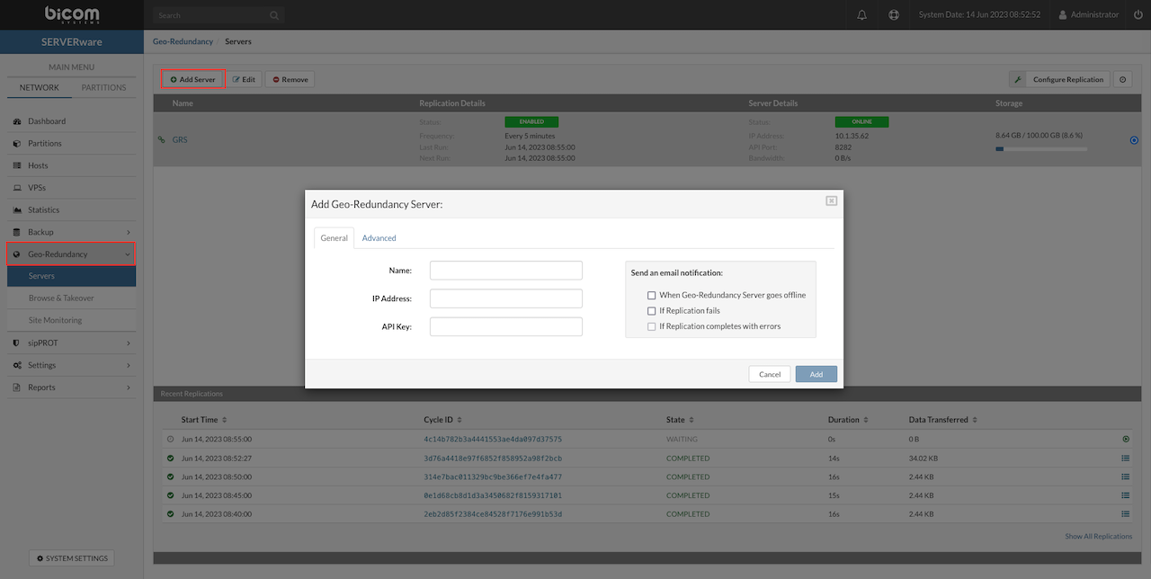Select the GRS server radio button
This screenshot has height=579, width=1151.
(x=1133, y=140)
